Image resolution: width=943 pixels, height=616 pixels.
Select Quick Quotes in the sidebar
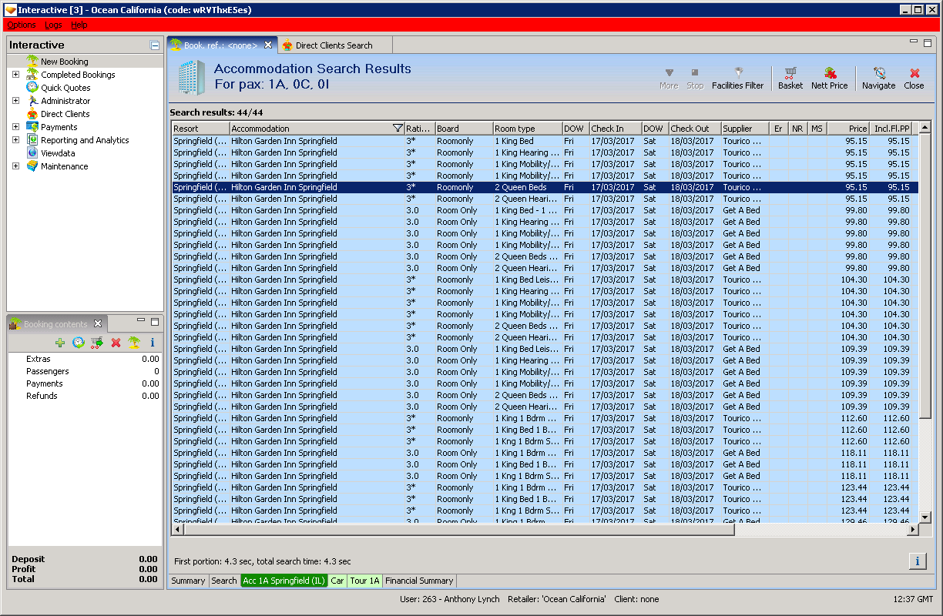pos(65,88)
